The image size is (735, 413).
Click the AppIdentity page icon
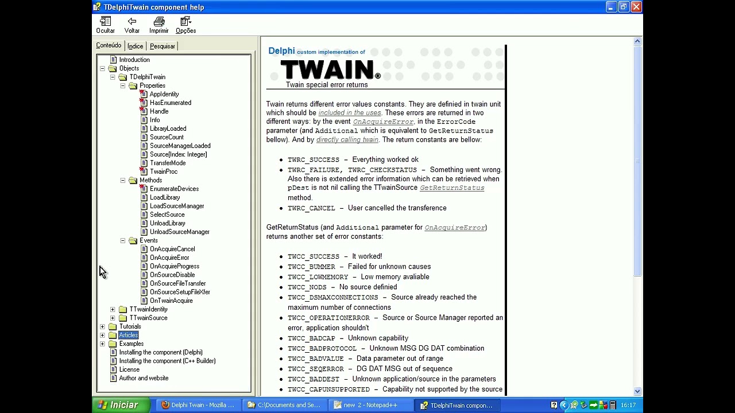(x=144, y=94)
